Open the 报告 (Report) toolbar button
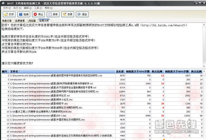Viewport: 206px width, 140px height. point(53,14)
